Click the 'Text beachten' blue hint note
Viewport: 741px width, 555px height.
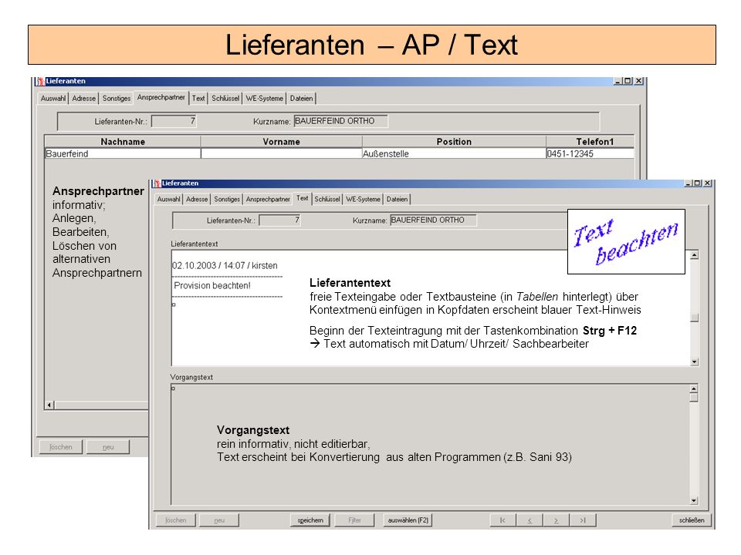626,241
